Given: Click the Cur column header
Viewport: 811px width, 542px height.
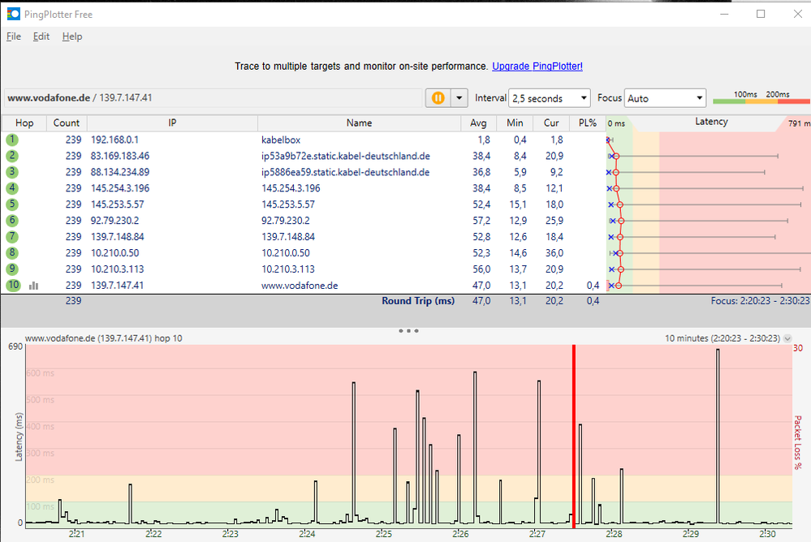Looking at the screenshot, I should tap(551, 123).
